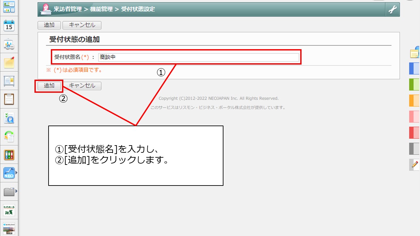Screen dimensions: 420x236
Task: Pick the red sticky note color
Action: pos(414,133)
